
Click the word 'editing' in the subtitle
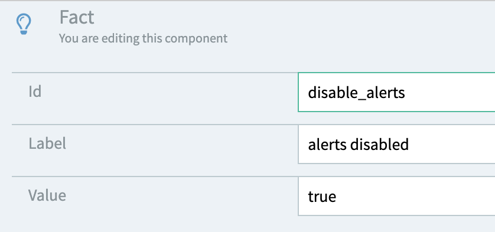pyautogui.click(x=121, y=38)
